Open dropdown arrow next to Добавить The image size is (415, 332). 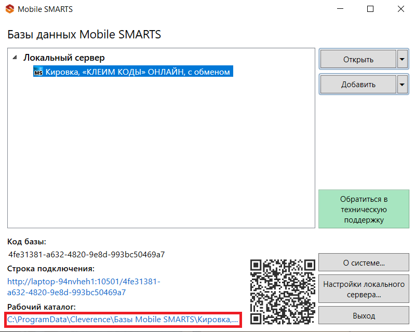(x=403, y=85)
